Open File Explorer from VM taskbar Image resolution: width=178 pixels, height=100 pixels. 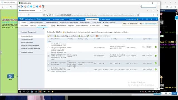coord(44,91)
